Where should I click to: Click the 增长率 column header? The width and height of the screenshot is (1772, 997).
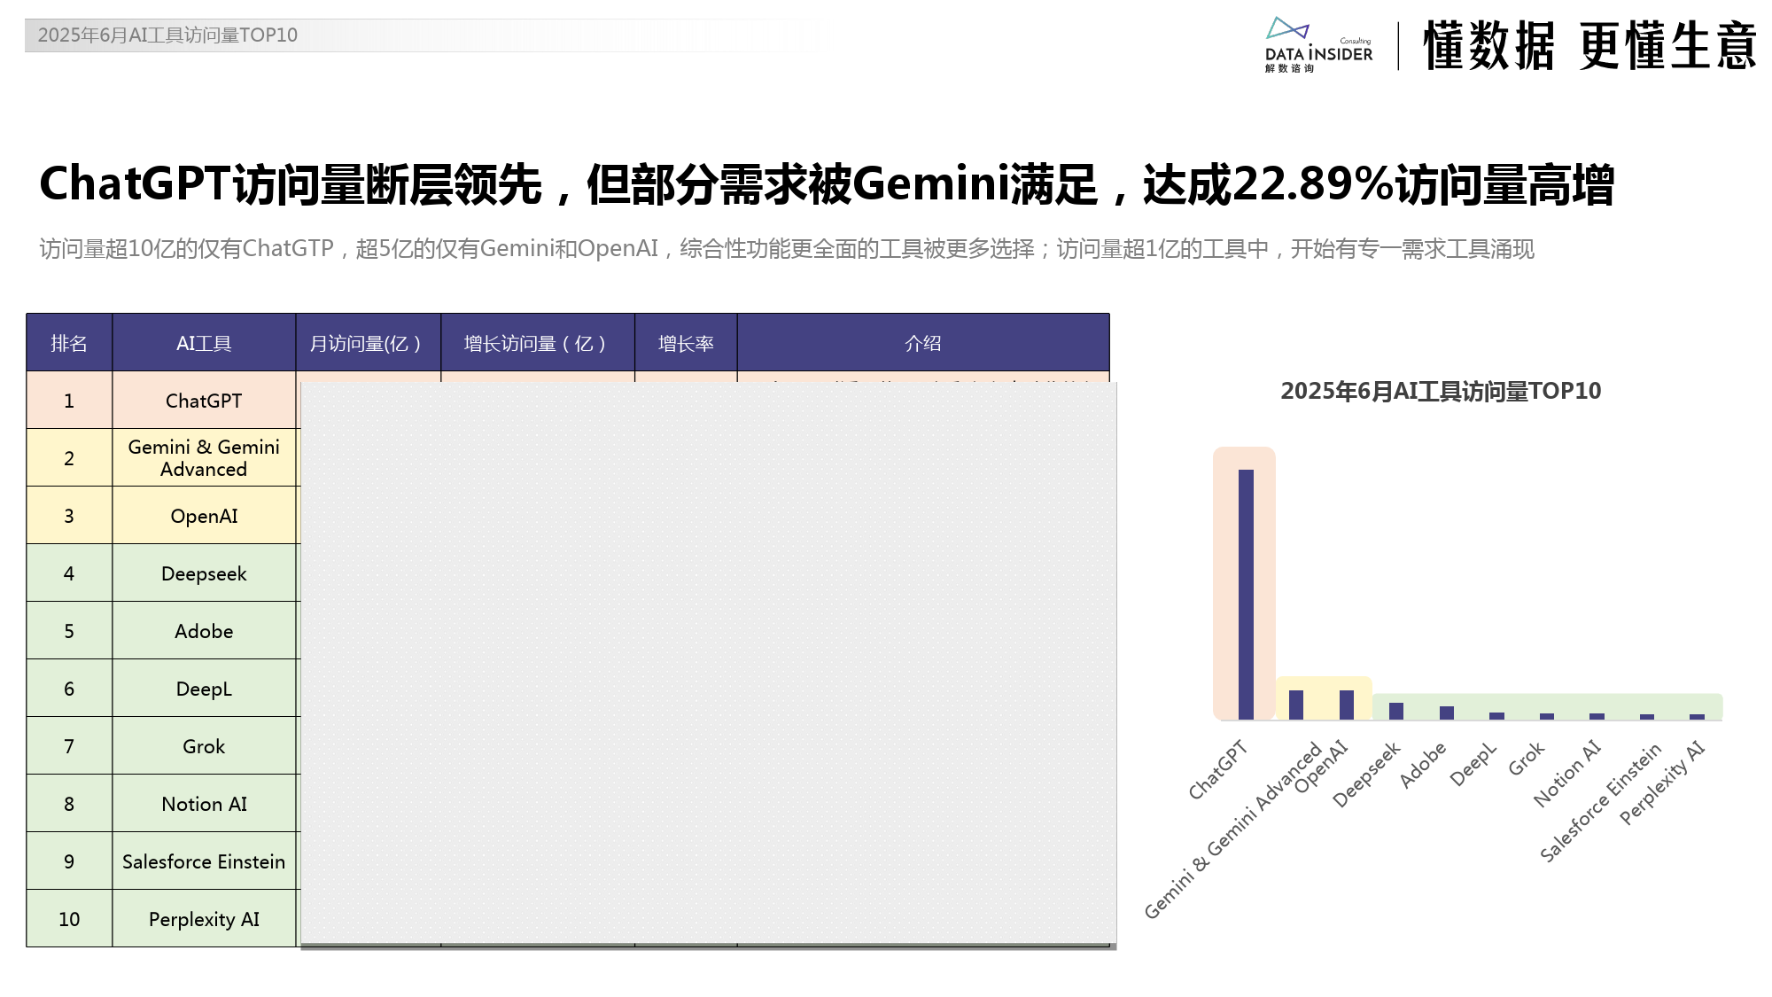pos(686,343)
